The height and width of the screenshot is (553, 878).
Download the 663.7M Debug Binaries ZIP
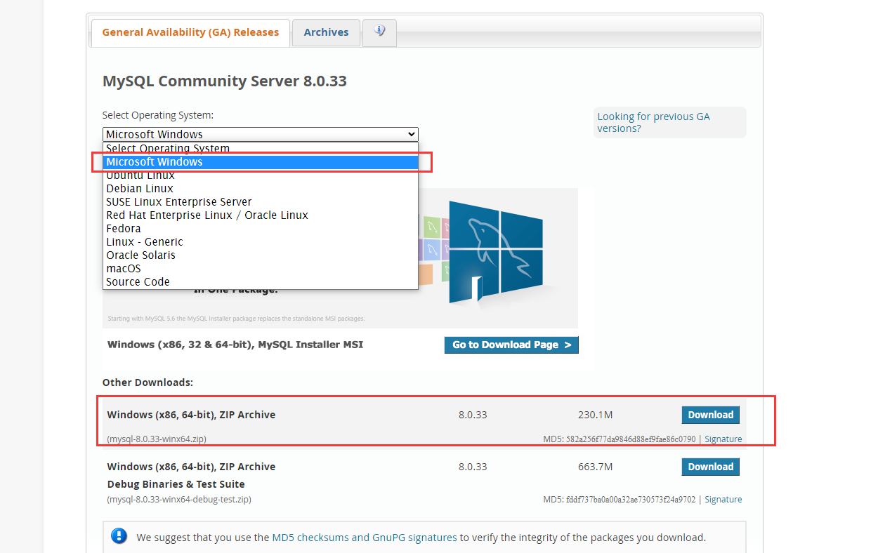click(710, 467)
